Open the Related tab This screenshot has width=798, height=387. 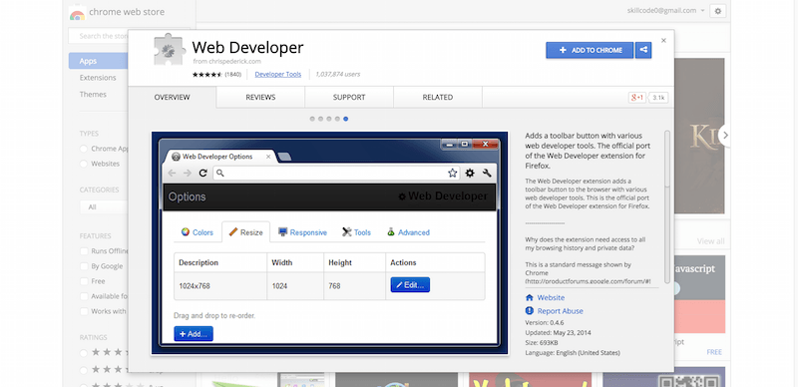[438, 98]
